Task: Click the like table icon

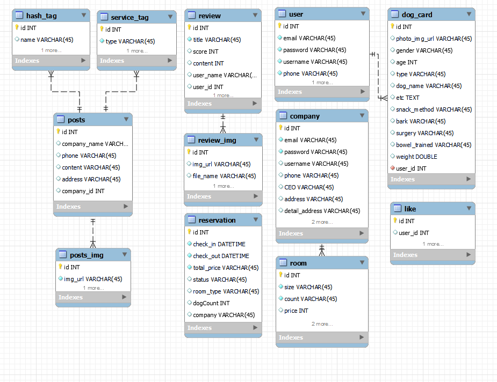Action: click(398, 208)
